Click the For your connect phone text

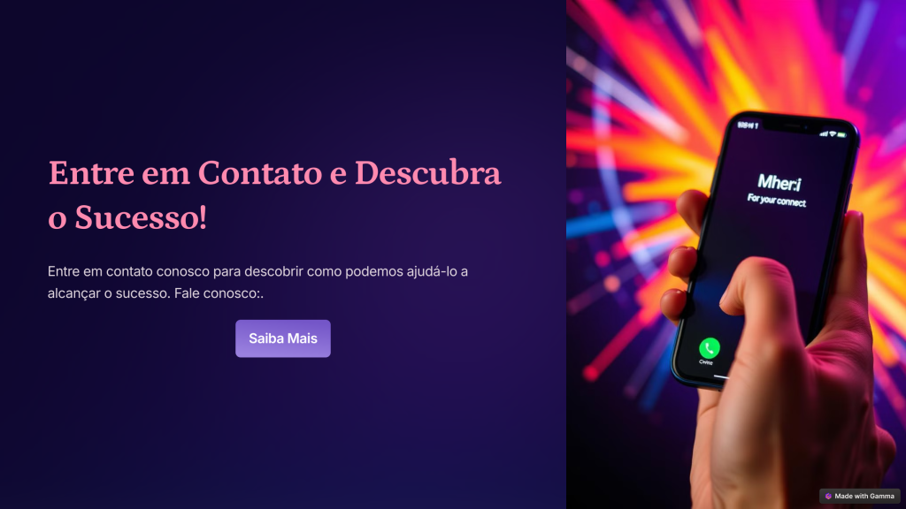tap(776, 200)
